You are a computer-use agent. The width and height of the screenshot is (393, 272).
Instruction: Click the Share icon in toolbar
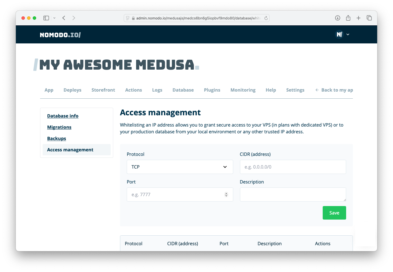click(348, 18)
